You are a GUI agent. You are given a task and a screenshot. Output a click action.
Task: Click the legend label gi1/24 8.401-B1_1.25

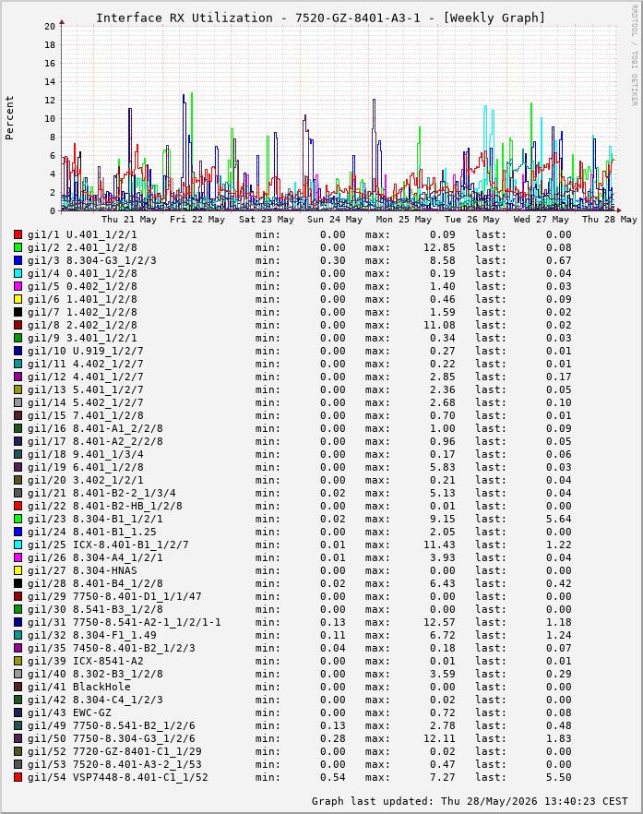coord(92,533)
